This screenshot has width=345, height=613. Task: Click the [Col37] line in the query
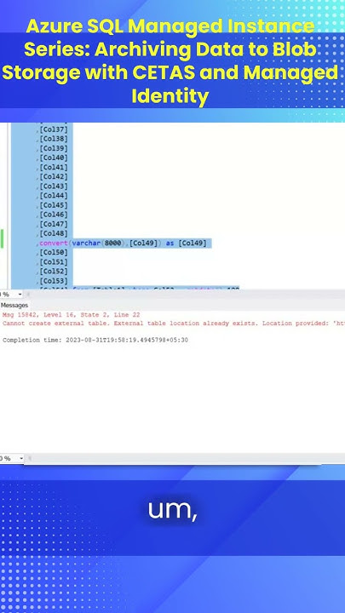click(54, 129)
